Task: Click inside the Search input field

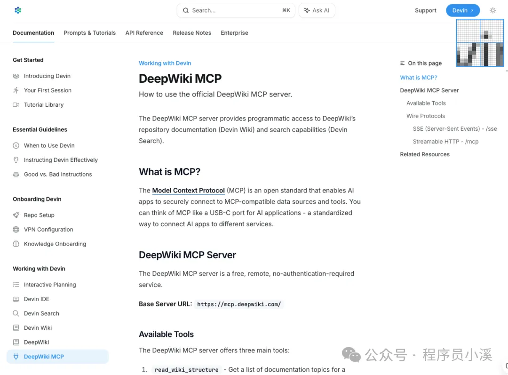Action: tap(226, 10)
